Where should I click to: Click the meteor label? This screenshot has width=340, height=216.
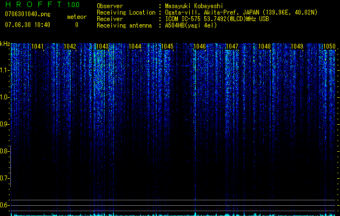pos(77,17)
